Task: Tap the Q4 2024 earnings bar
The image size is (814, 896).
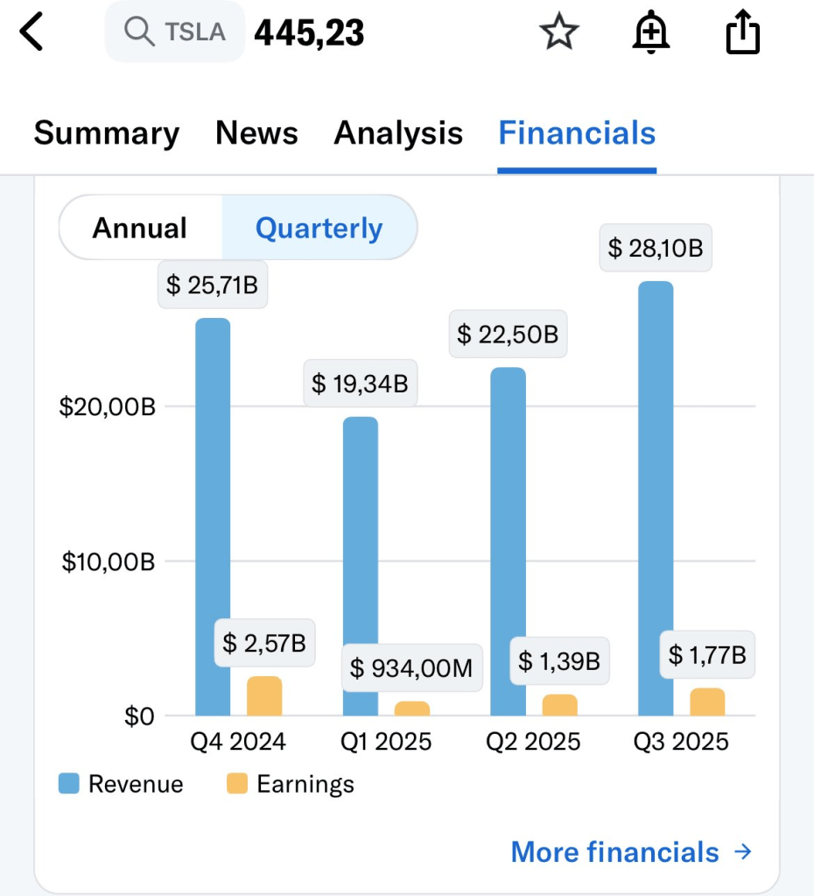Action: [264, 696]
